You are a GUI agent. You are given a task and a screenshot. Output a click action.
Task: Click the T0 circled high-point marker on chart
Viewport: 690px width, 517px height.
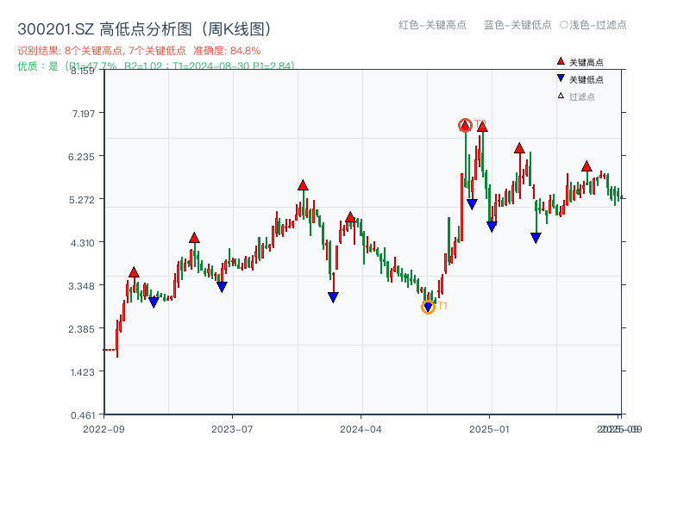click(x=464, y=125)
